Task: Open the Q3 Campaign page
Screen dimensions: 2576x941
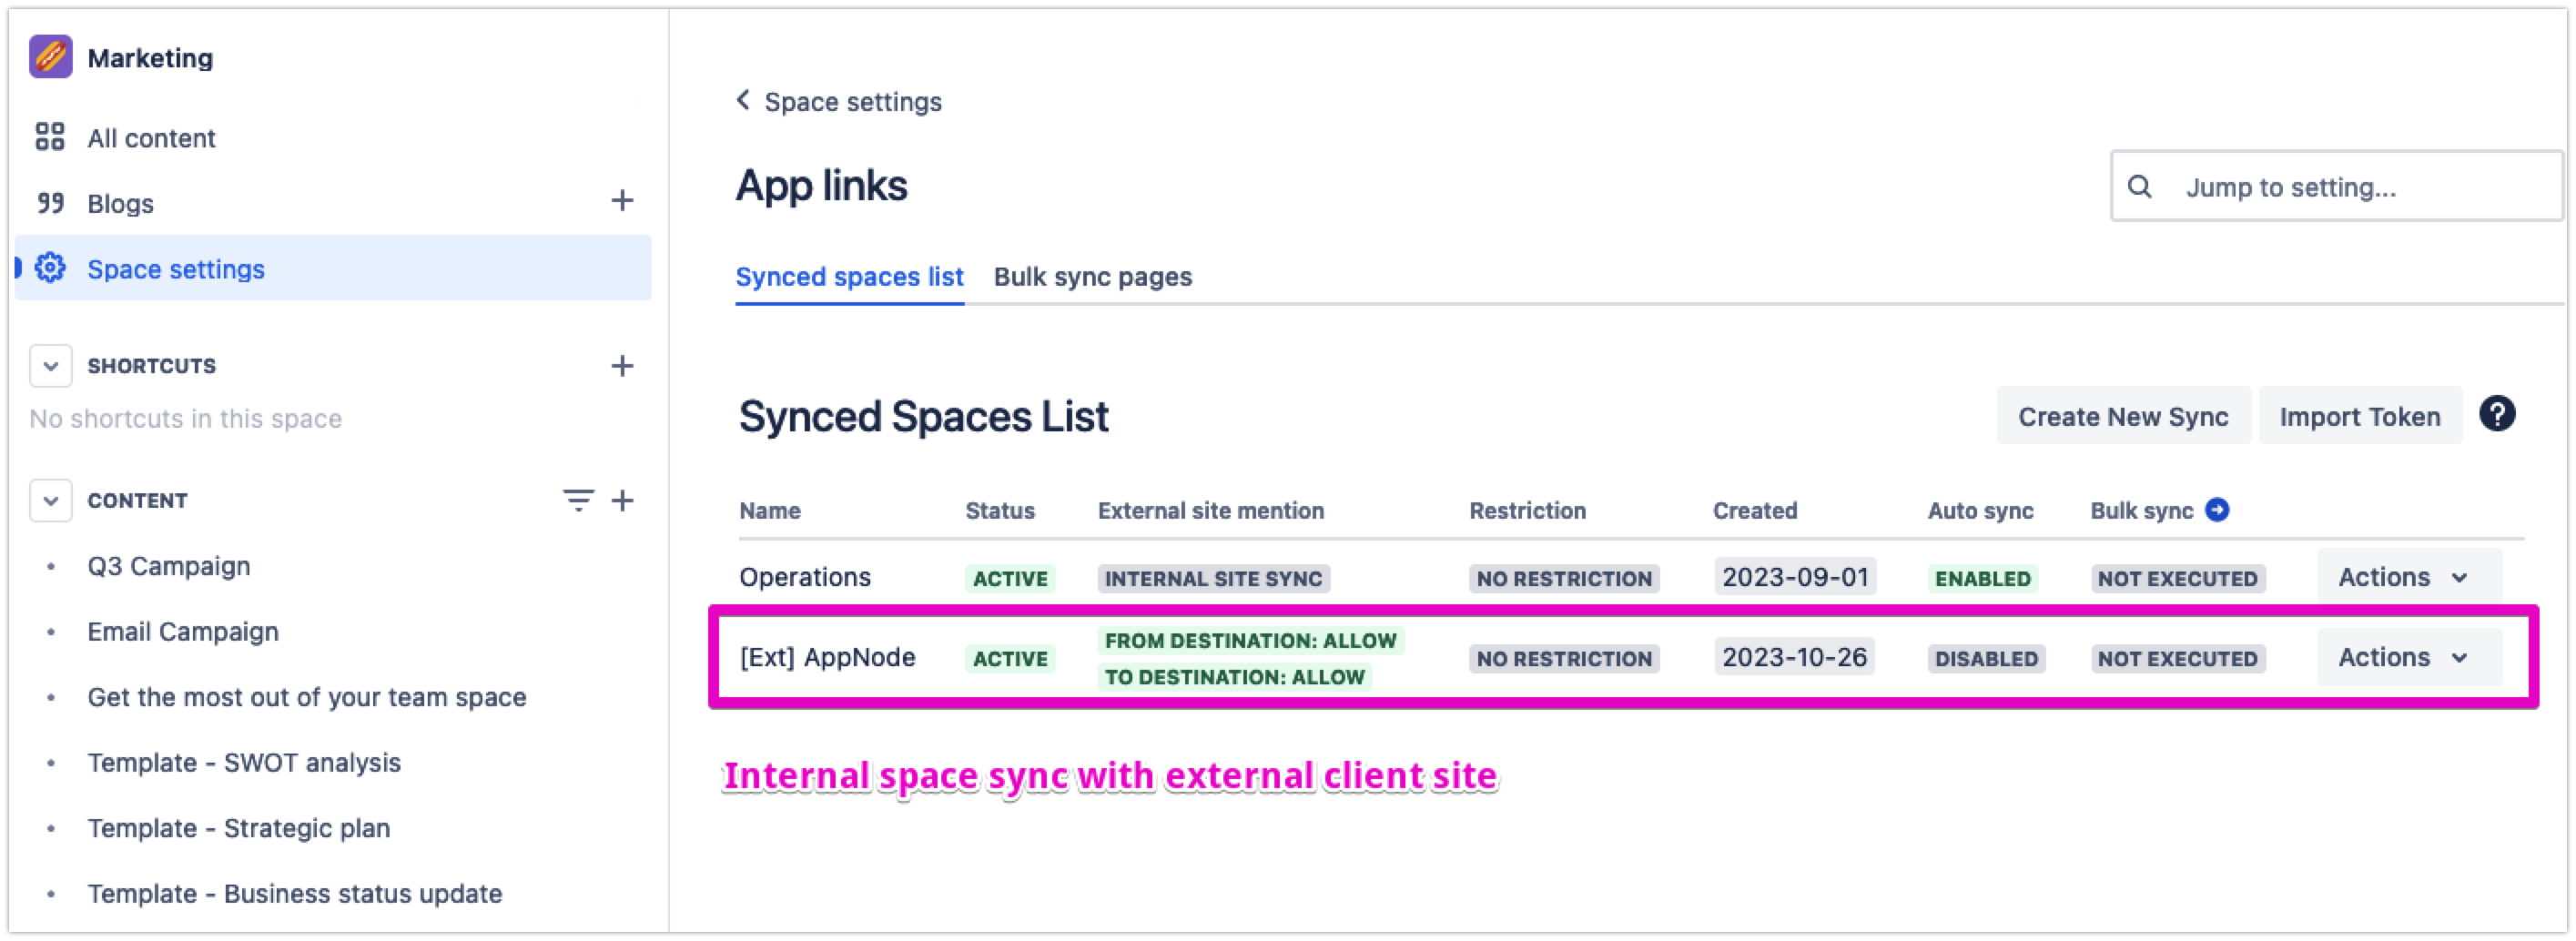Action: pos(169,566)
